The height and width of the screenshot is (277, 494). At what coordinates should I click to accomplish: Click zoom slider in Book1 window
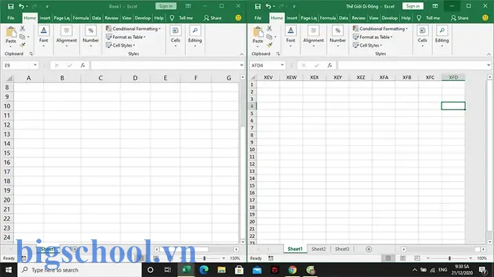pyautogui.click(x=204, y=258)
